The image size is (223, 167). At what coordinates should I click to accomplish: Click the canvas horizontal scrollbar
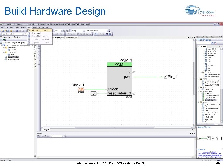(114, 127)
